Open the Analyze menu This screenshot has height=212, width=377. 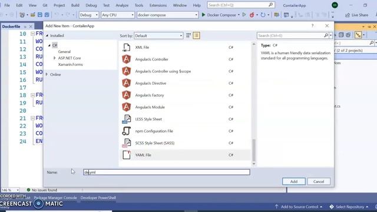point(122,5)
